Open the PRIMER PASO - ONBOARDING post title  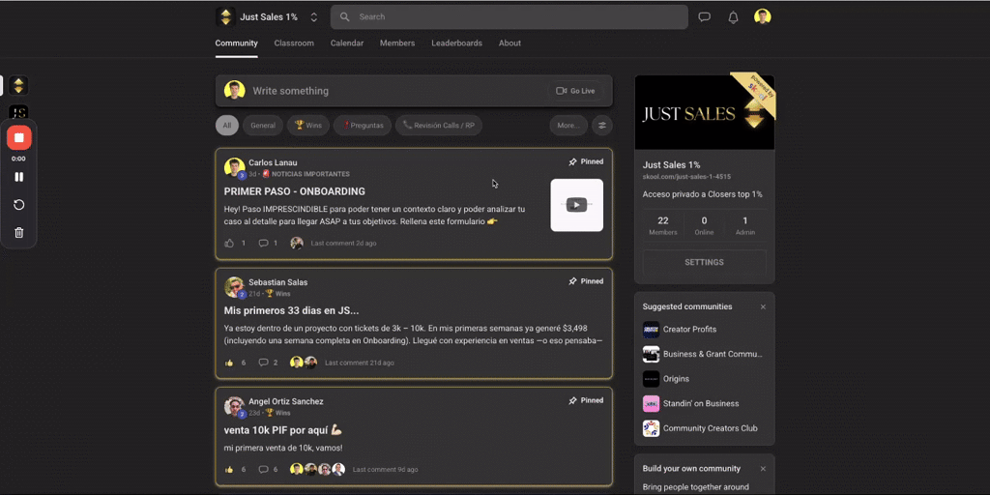(294, 191)
